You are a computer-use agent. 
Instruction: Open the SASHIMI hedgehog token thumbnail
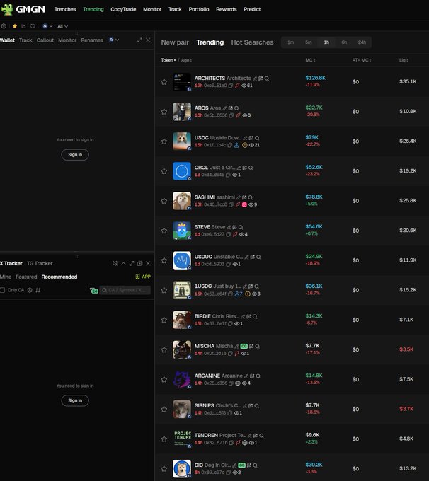click(181, 201)
